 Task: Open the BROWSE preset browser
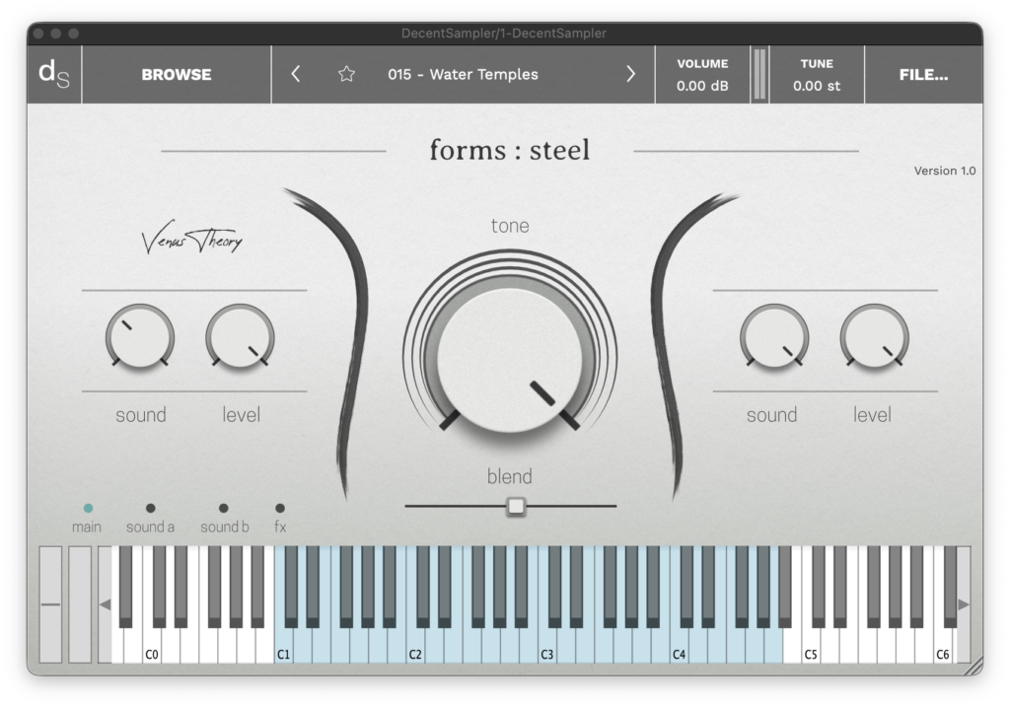click(x=177, y=74)
